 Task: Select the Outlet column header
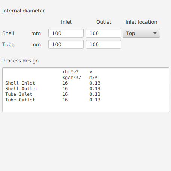click(104, 22)
